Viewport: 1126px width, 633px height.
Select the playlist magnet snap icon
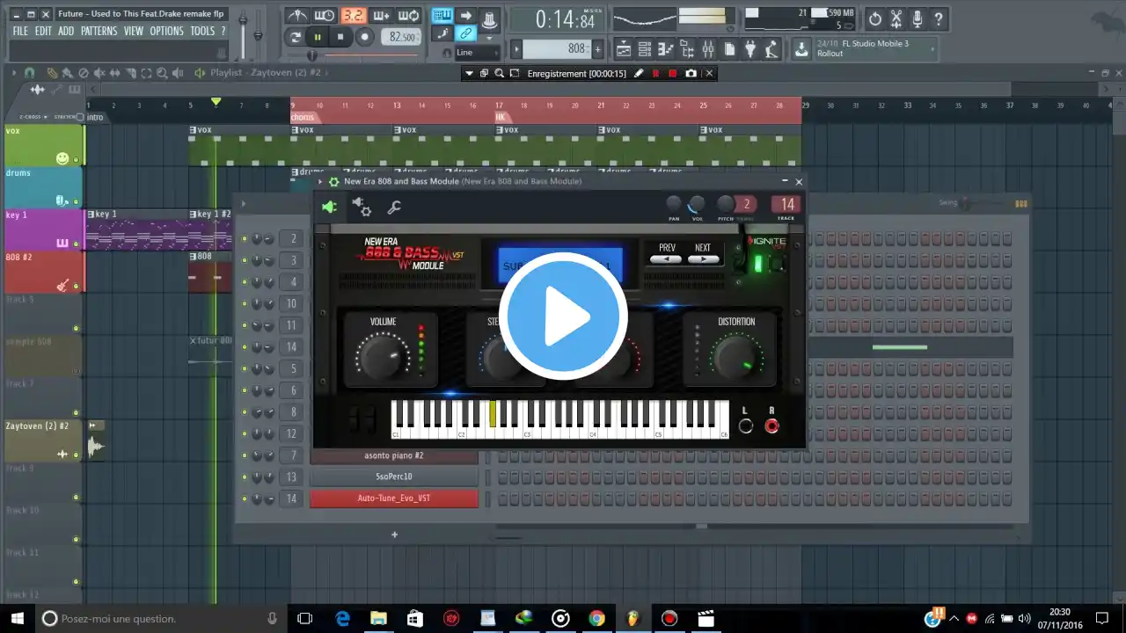[x=29, y=73]
